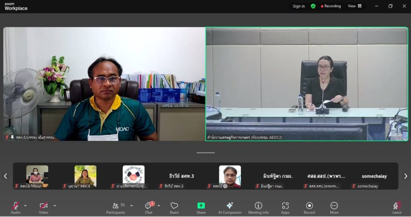Leave the meeting
The image size is (411, 217).
click(x=397, y=207)
